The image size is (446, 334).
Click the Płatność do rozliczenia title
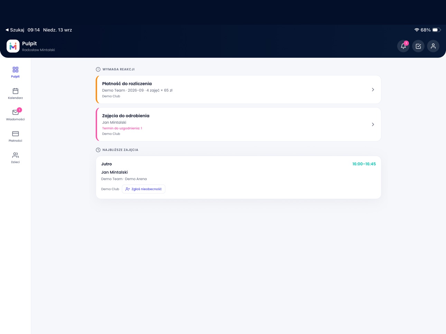click(x=127, y=83)
